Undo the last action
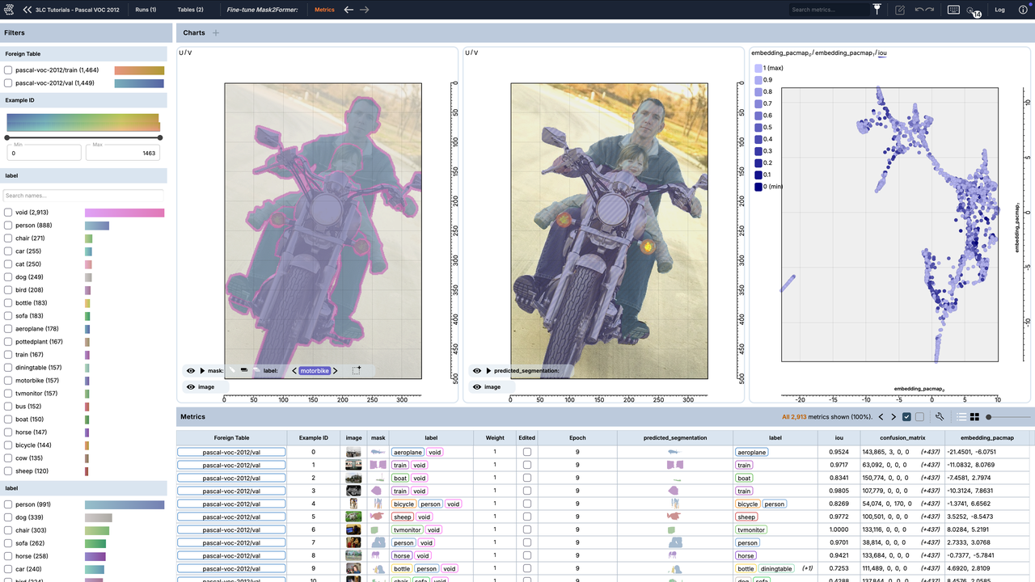Viewport: 1035px width, 582px height. coord(919,10)
